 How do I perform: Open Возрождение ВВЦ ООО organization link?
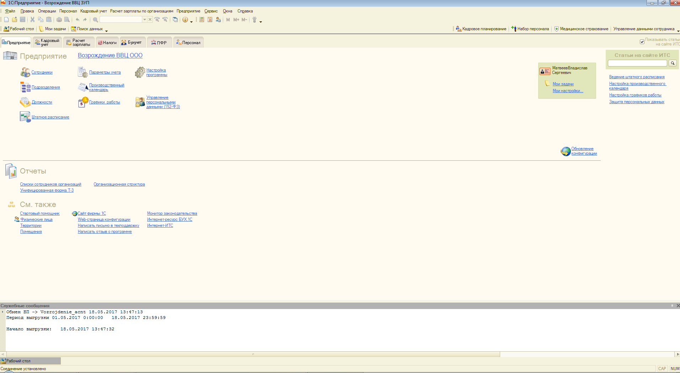(x=110, y=55)
